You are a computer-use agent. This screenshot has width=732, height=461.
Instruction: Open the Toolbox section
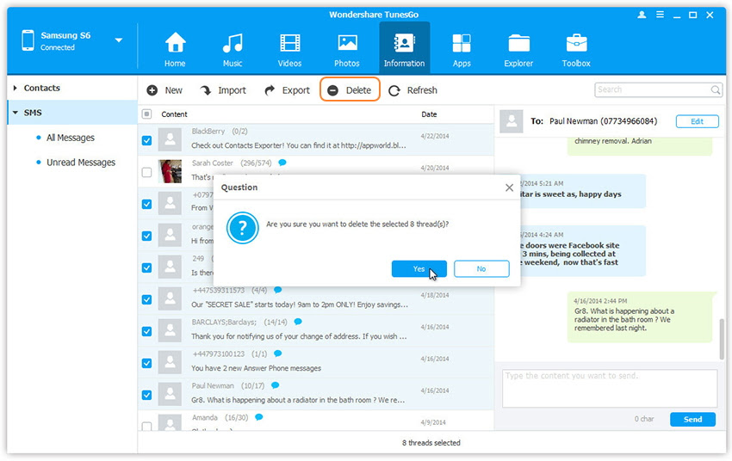576,49
